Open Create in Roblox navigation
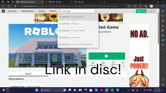 (x=41, y=11)
